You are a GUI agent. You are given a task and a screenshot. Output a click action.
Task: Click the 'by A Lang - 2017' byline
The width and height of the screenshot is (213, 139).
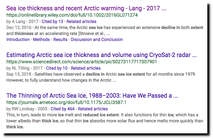click(x=22, y=21)
